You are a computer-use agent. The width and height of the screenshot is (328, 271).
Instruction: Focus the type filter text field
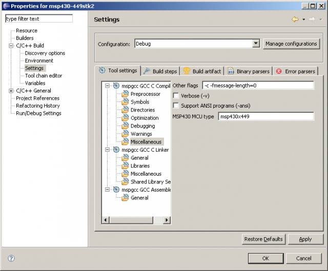(x=39, y=18)
